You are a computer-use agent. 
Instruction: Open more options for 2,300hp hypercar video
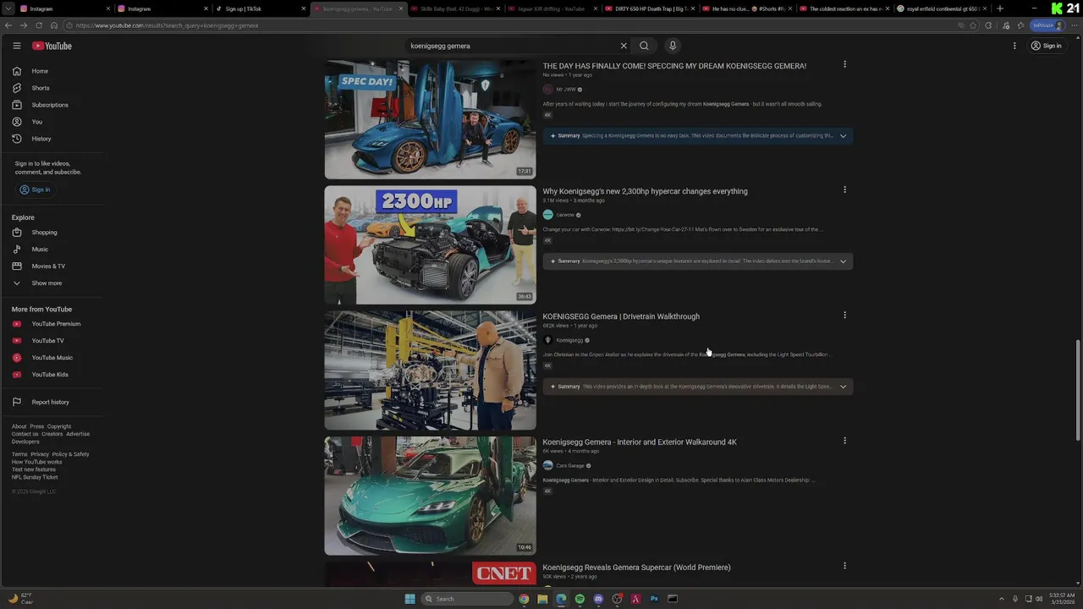tap(844, 189)
